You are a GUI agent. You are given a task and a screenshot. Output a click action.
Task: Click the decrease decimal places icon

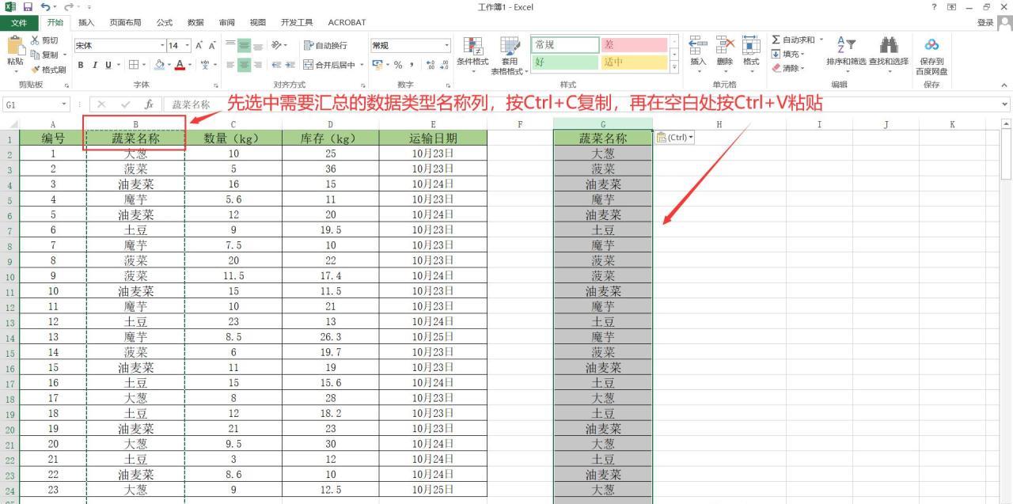pos(444,65)
